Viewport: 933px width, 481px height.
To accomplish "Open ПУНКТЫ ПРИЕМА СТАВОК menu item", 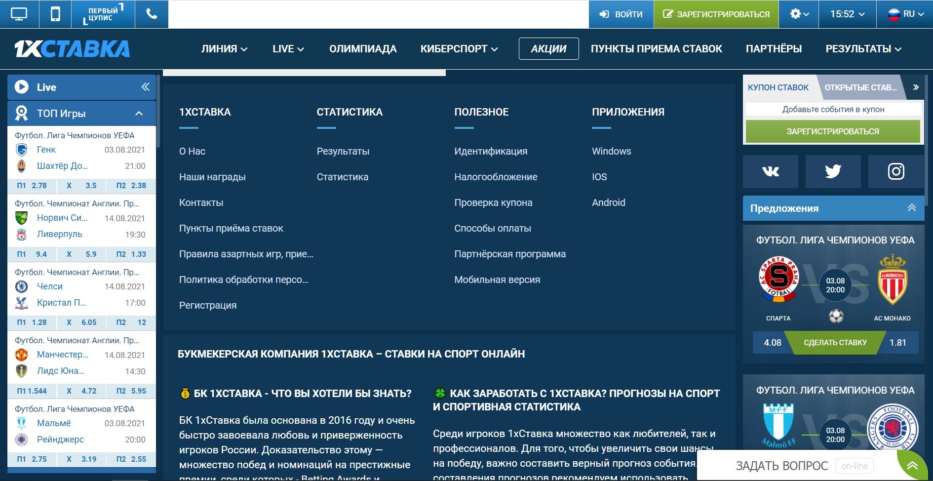I will 657,49.
